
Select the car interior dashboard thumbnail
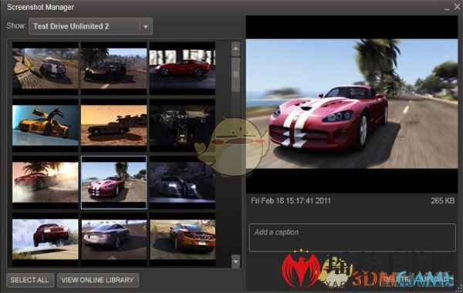(182, 126)
